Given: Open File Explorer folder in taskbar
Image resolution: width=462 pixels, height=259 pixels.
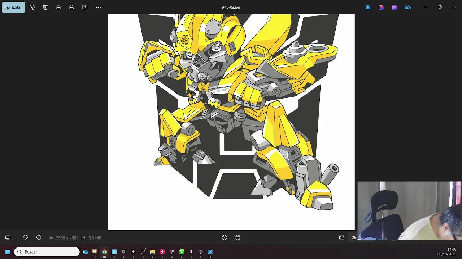Looking at the screenshot, I should [x=153, y=252].
